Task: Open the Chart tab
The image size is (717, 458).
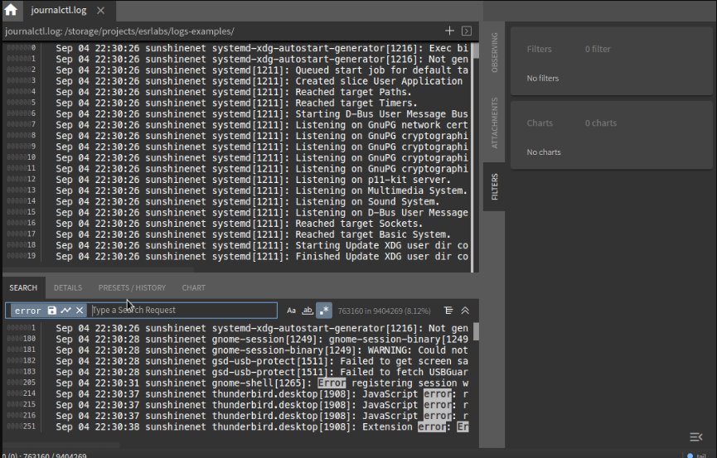Action: pos(194,288)
